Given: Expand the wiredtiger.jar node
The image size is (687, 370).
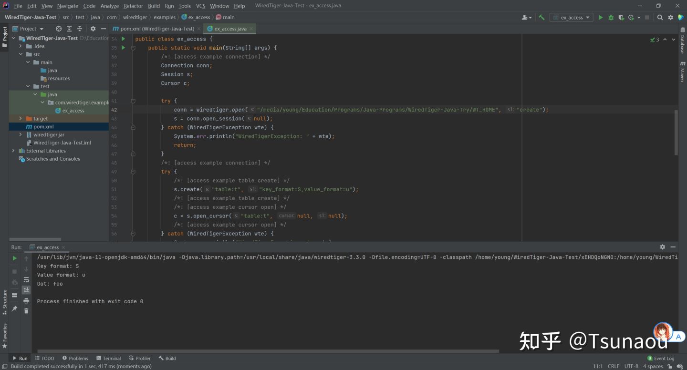Looking at the screenshot, I should click(x=21, y=135).
